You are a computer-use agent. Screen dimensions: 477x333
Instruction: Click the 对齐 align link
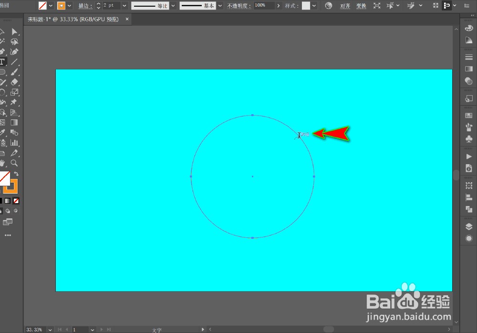pos(345,6)
